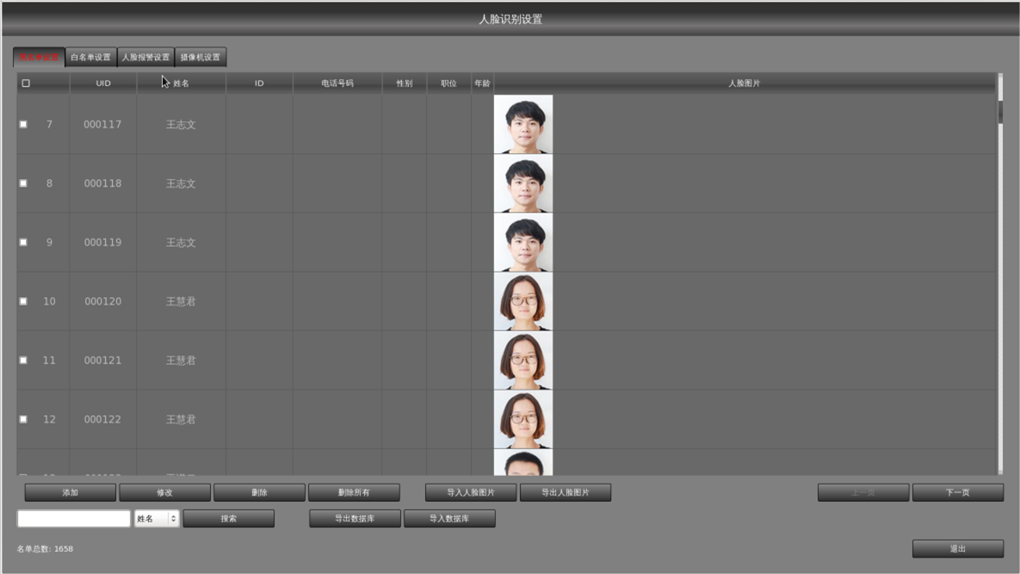Click 删除所有 to remove all entries

(x=354, y=493)
